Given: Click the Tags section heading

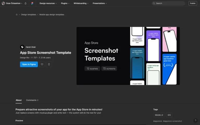Looking at the screenshot, I should point(155,109).
